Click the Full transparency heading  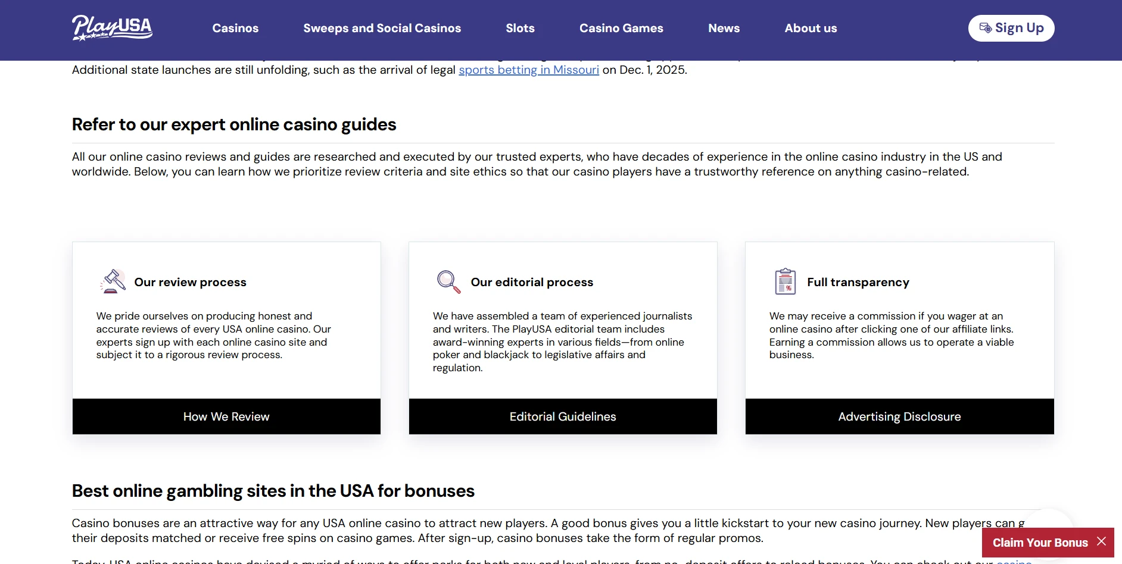(x=858, y=282)
